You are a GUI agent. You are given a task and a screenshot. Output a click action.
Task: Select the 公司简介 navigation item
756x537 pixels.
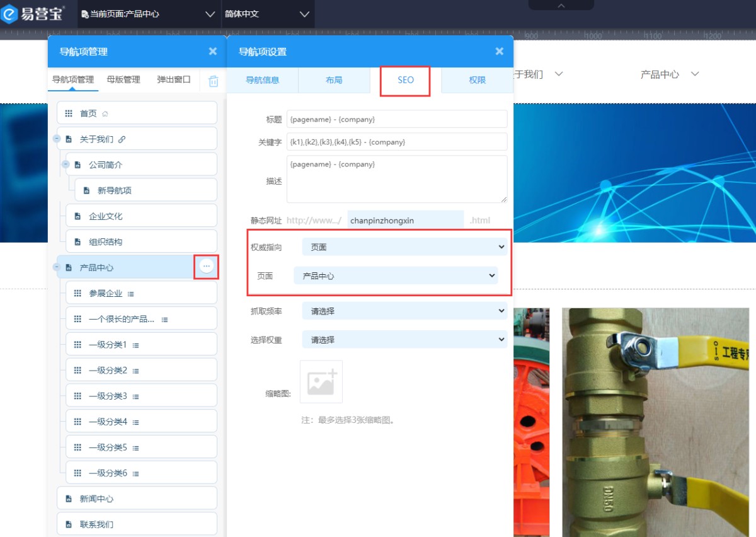pyautogui.click(x=141, y=165)
